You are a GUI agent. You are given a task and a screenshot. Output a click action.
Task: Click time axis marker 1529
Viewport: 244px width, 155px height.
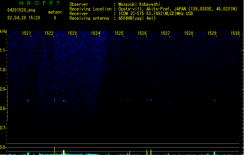[212, 33]
